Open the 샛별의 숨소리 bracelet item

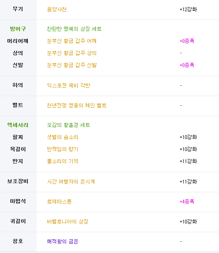[62, 137]
